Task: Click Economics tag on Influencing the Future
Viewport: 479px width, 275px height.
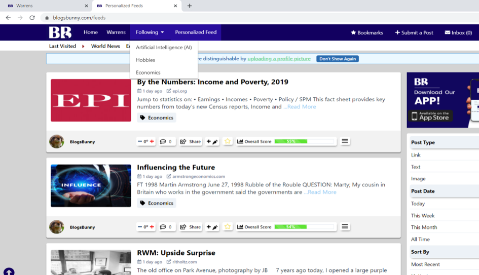Action: (x=157, y=203)
